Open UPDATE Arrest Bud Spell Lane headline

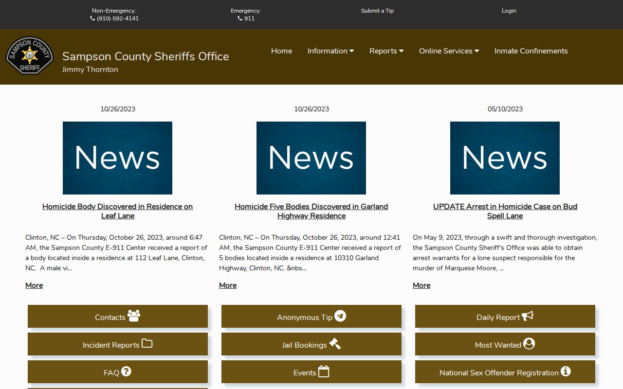click(x=505, y=211)
